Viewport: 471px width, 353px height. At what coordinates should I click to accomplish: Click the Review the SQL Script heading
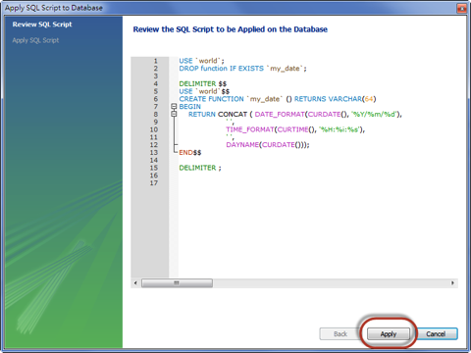[230, 29]
